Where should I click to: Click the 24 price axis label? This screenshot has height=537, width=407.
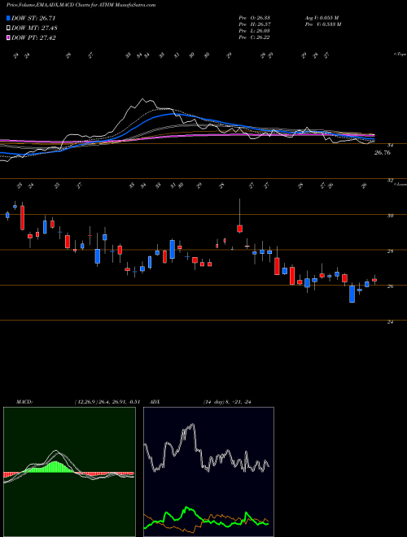[390, 322]
